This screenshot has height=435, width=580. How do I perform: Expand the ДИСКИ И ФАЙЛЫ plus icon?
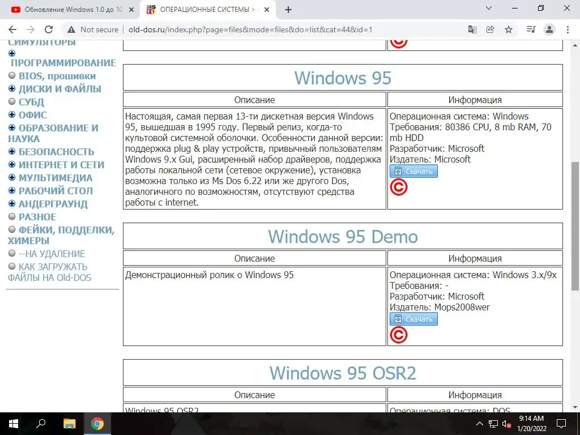coord(12,89)
